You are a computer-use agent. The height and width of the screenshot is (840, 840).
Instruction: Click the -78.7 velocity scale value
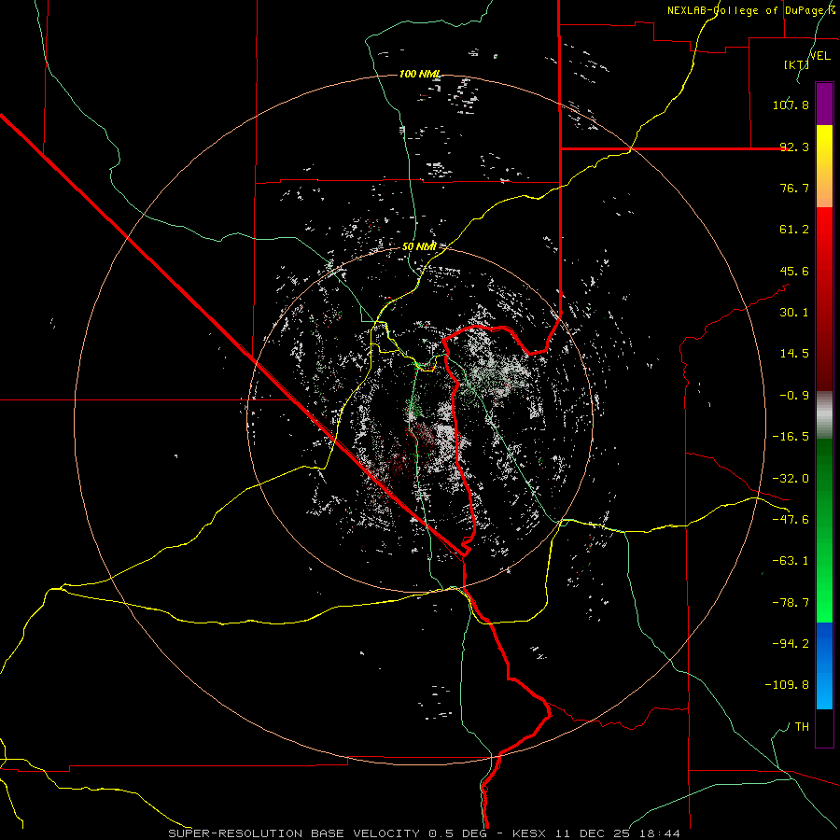pos(791,603)
